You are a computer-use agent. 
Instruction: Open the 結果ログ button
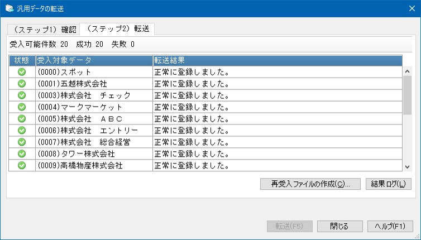387,185
